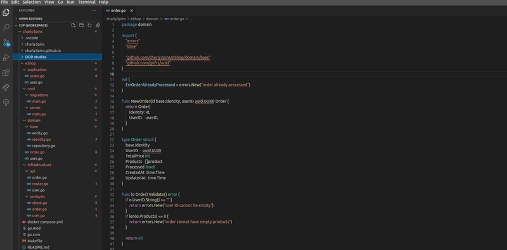Collapse the migrations folder
507x250 pixels.
(x=57, y=95)
